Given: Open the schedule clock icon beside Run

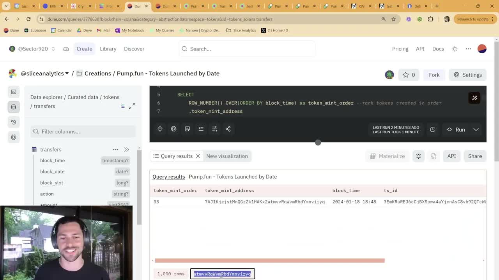Looking at the screenshot, I should (x=433, y=129).
